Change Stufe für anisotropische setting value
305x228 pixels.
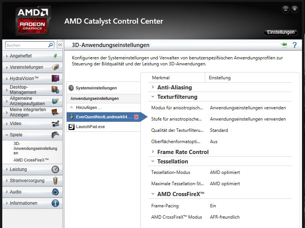coord(248,119)
